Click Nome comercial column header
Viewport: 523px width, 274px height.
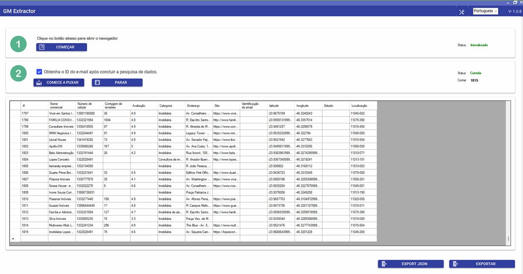pyautogui.click(x=61, y=106)
